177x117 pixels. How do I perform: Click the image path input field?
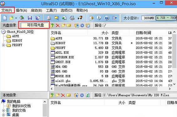coord(140,25)
